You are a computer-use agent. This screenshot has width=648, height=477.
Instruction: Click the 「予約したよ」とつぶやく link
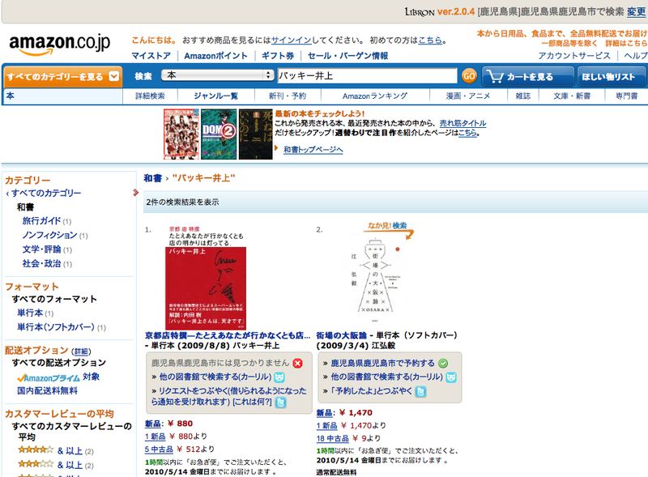[x=371, y=390]
